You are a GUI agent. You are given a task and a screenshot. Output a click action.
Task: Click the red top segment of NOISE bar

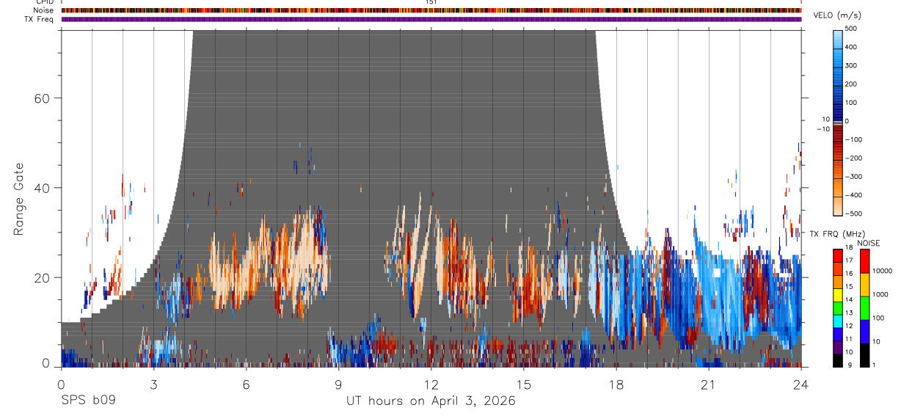pyautogui.click(x=864, y=262)
